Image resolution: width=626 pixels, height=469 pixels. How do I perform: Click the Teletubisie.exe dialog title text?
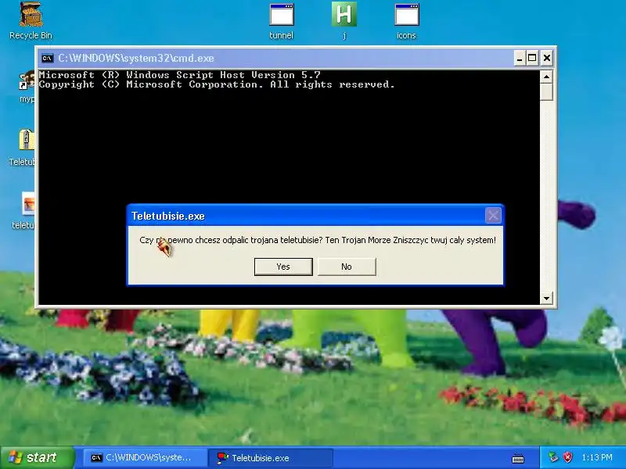168,217
